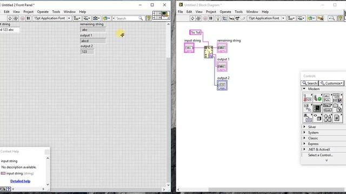The height and width of the screenshot is (194, 346).
Task: Click the search magnifier on Front Panel
Action: pos(141,18)
